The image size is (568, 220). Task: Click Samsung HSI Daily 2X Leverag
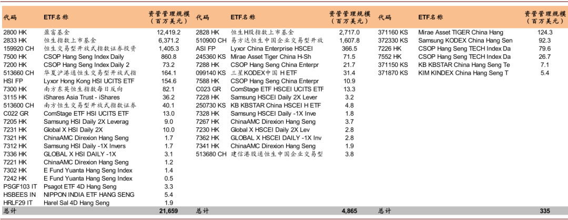(86, 122)
